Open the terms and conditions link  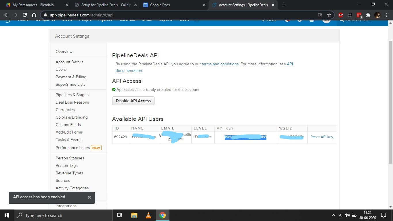point(220,64)
